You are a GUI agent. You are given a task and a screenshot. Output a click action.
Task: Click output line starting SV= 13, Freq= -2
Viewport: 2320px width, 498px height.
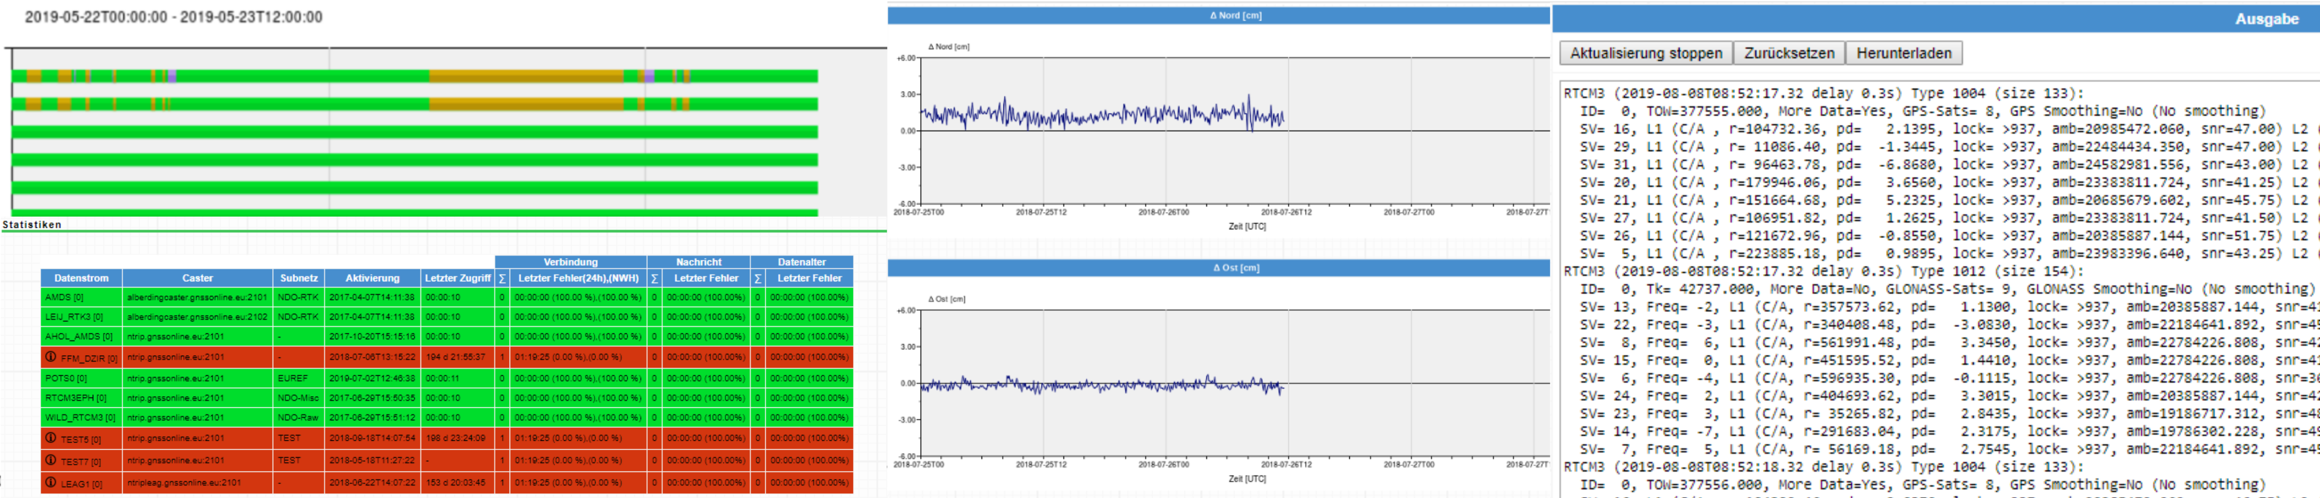coord(1949,307)
